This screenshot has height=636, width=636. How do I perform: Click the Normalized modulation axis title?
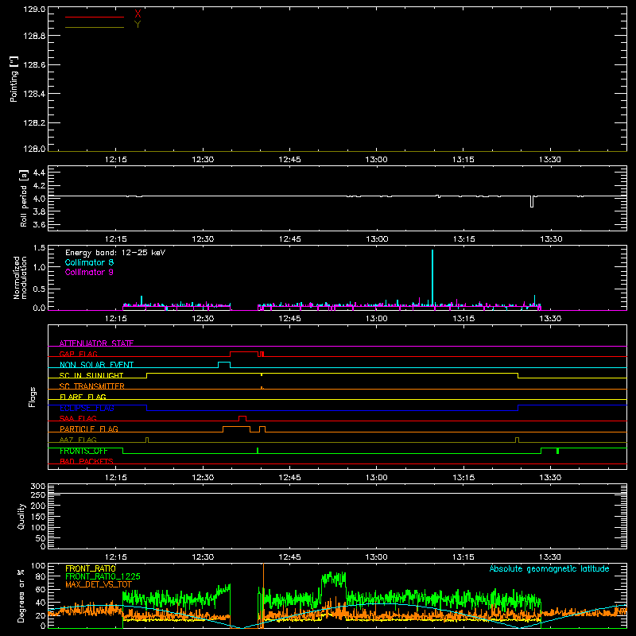(x=20, y=277)
